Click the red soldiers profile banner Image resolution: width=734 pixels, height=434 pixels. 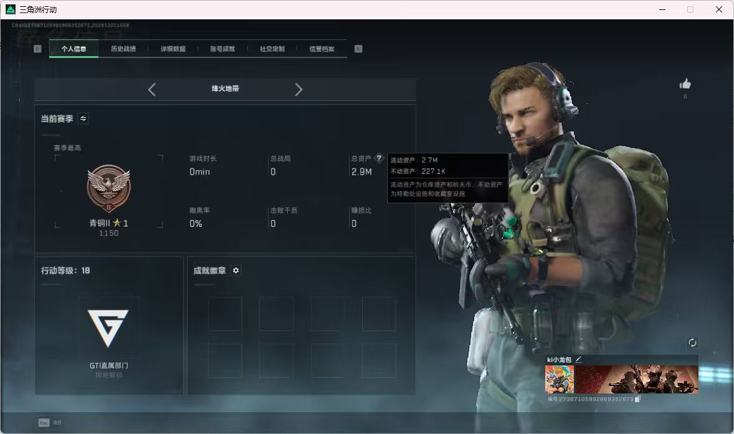[x=637, y=379]
